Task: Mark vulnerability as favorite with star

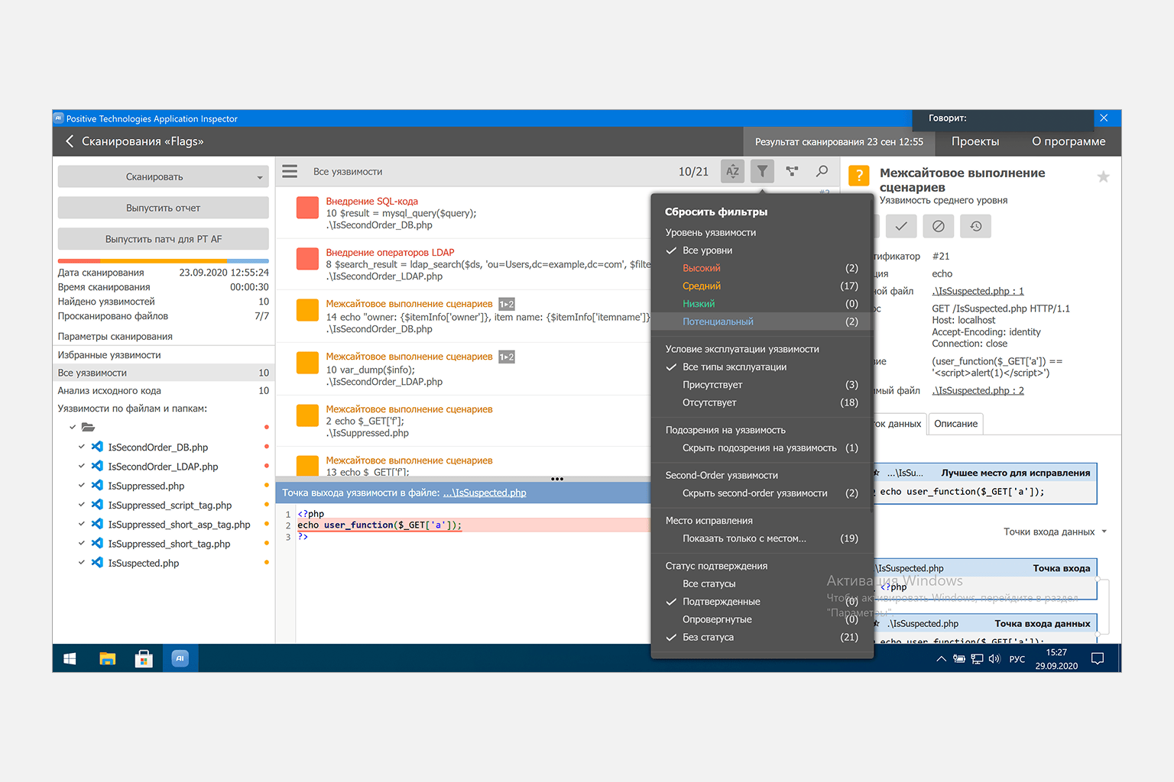Action: pyautogui.click(x=1103, y=177)
